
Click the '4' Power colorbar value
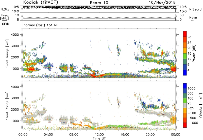(188, 70)
